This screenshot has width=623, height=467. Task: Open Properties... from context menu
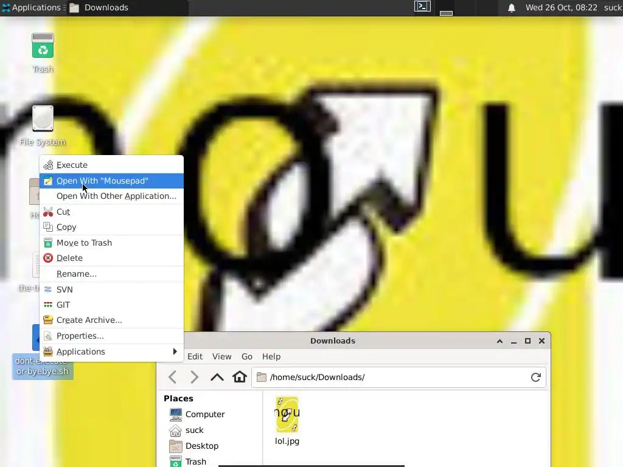pyautogui.click(x=111, y=336)
